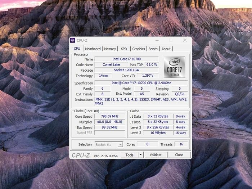
Task: Click the Cores count field
Action: [147, 144]
